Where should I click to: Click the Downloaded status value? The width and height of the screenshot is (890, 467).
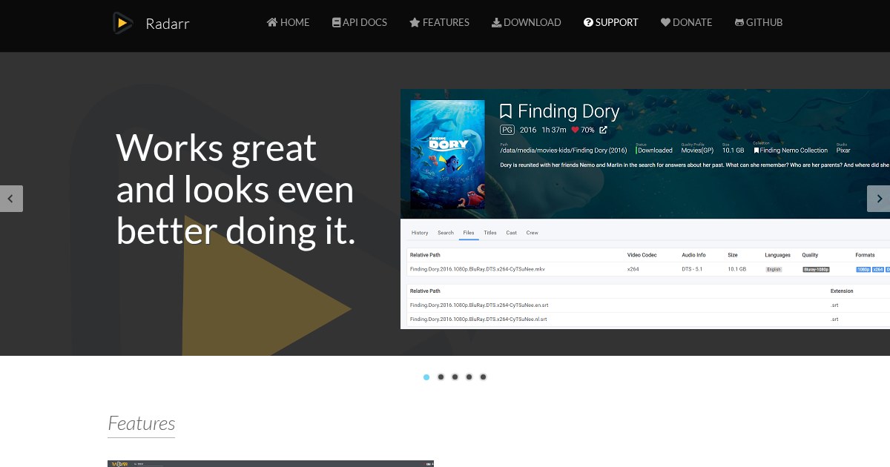tap(656, 150)
